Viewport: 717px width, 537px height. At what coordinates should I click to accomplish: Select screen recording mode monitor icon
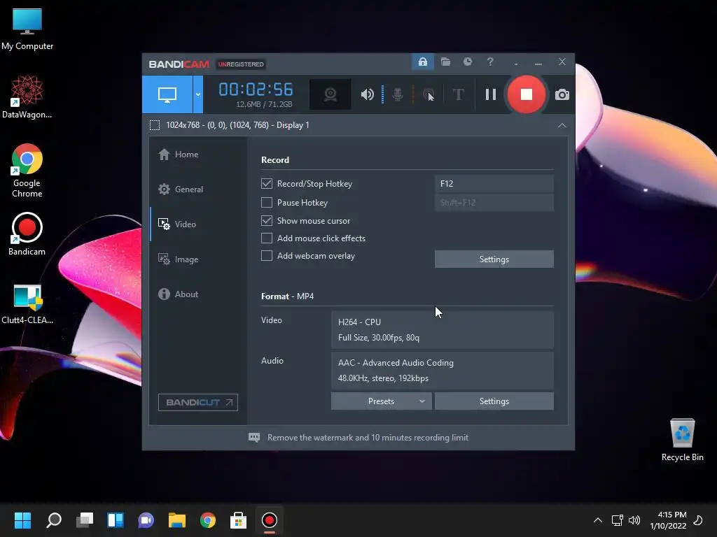coord(167,94)
